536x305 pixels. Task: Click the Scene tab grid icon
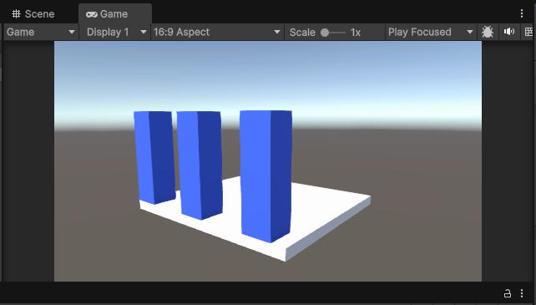(x=16, y=13)
